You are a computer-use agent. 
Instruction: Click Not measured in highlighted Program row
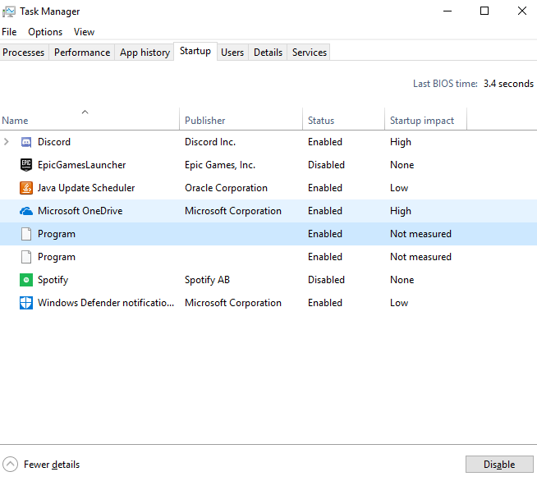click(420, 234)
